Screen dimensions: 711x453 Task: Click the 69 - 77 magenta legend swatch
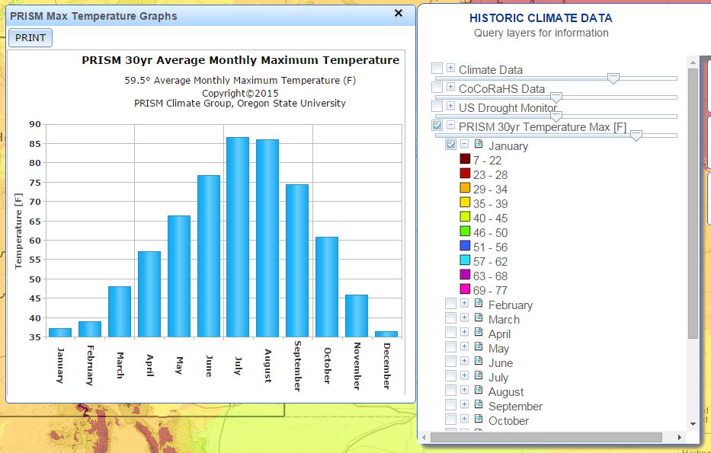pos(465,290)
